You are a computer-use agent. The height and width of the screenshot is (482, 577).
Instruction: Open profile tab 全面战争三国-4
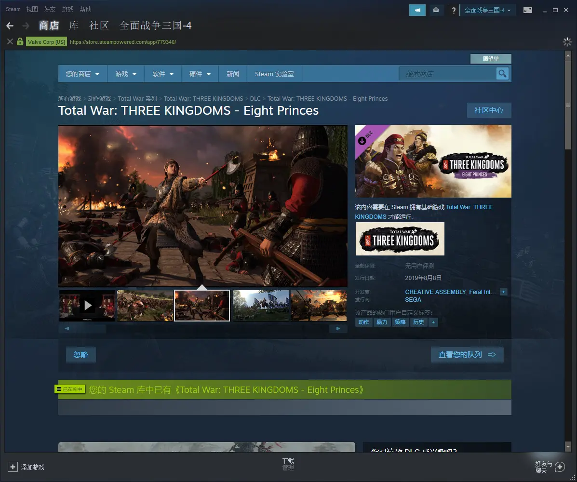coord(155,26)
